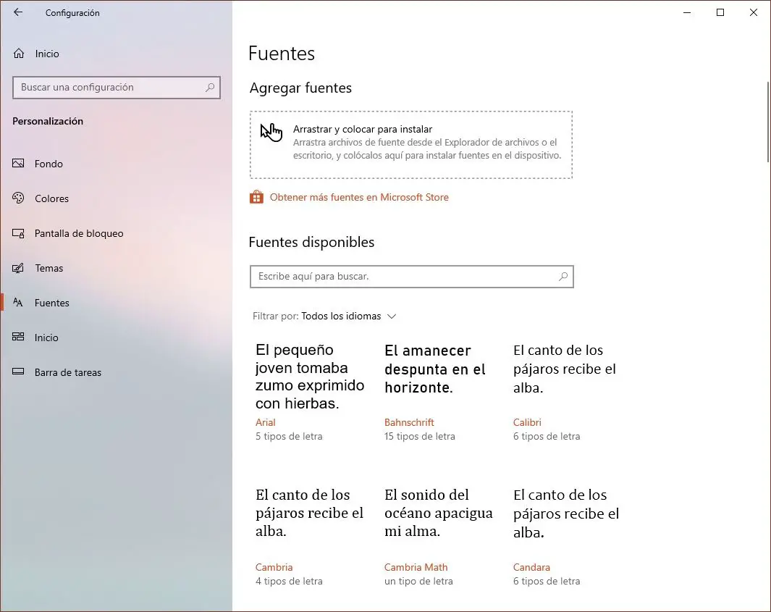Click the Cambria Math preview sample

click(x=439, y=513)
